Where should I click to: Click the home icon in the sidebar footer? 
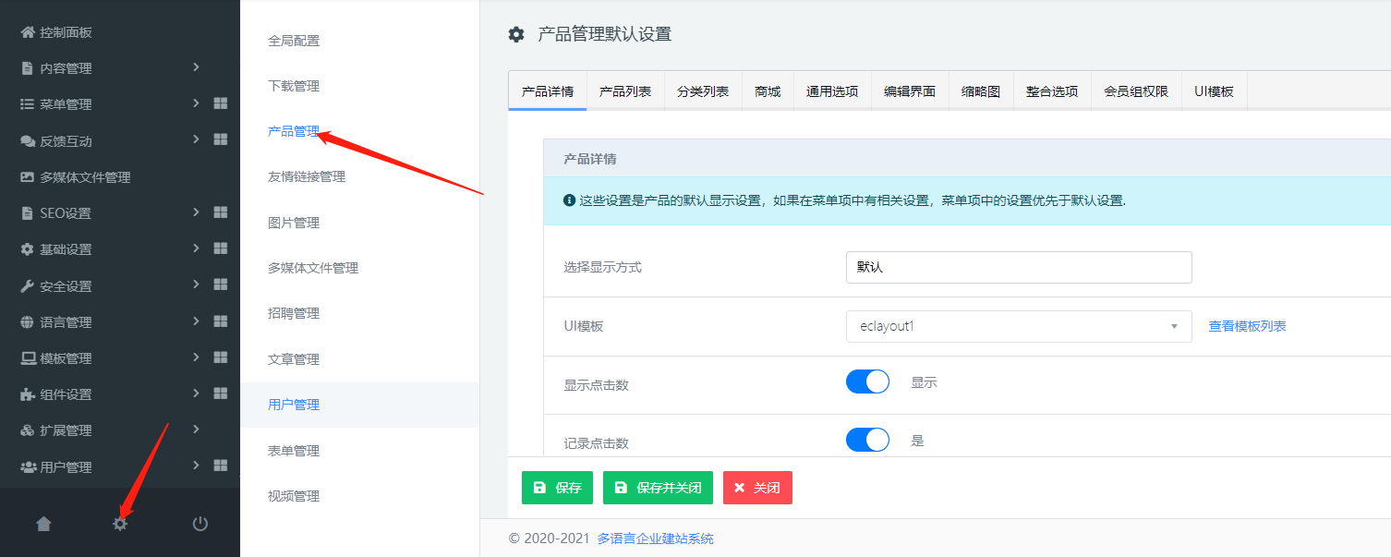(x=43, y=524)
